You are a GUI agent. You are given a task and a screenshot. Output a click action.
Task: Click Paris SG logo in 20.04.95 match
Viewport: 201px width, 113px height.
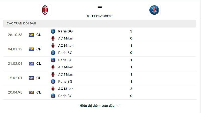tap(53, 96)
